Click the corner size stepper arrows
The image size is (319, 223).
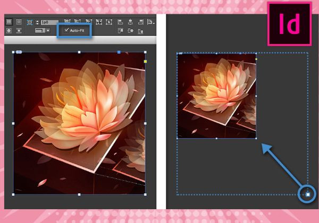coord(37,22)
